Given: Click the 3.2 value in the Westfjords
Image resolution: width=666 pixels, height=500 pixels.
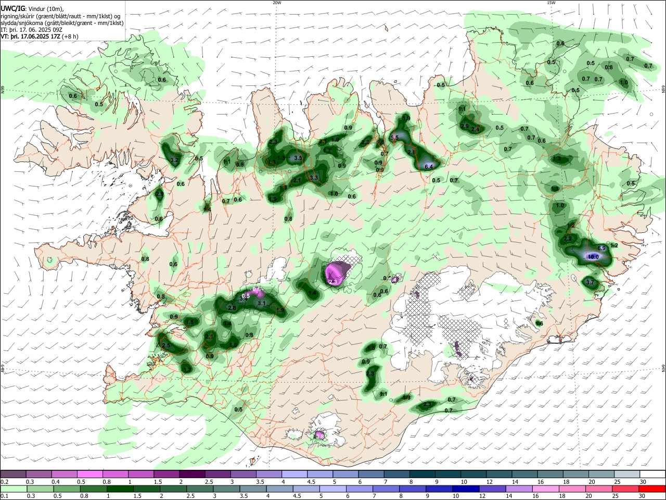Looking at the screenshot, I should pos(174,160).
